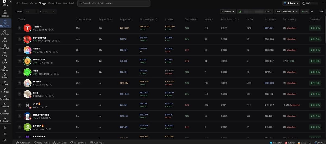Open the Novembear website globe icon
Image resolution: width=326 pixels, height=144 pixels.
coord(56,41)
